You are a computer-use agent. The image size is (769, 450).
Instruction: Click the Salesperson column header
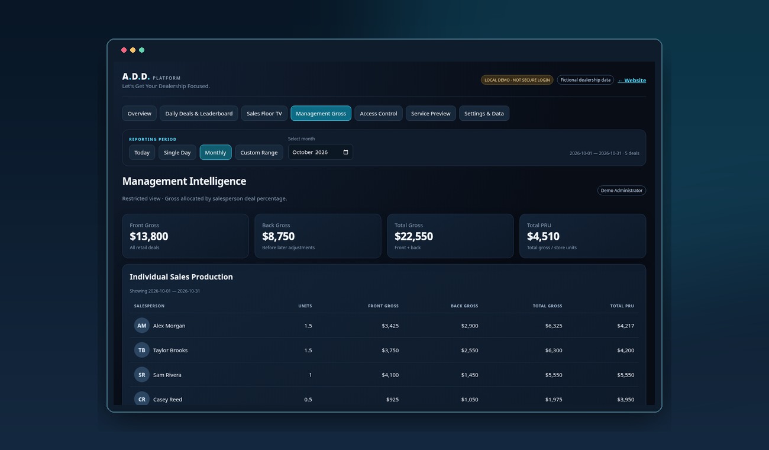point(150,306)
